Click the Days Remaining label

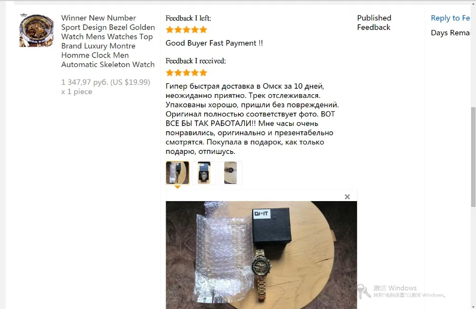click(x=450, y=33)
